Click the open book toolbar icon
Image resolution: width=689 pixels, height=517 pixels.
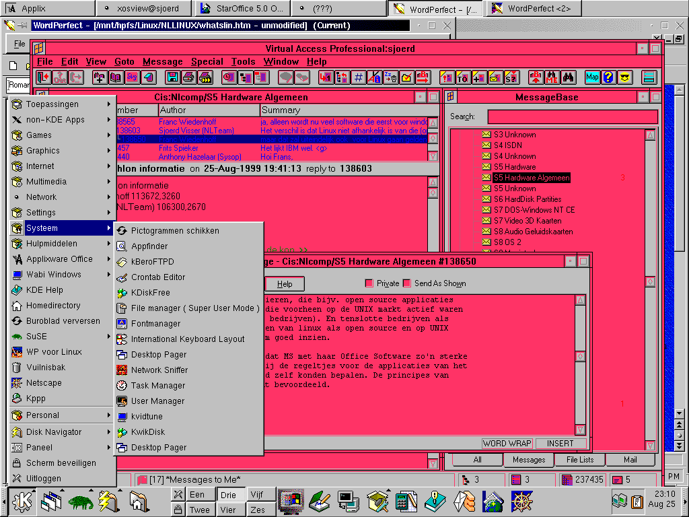[x=116, y=77]
